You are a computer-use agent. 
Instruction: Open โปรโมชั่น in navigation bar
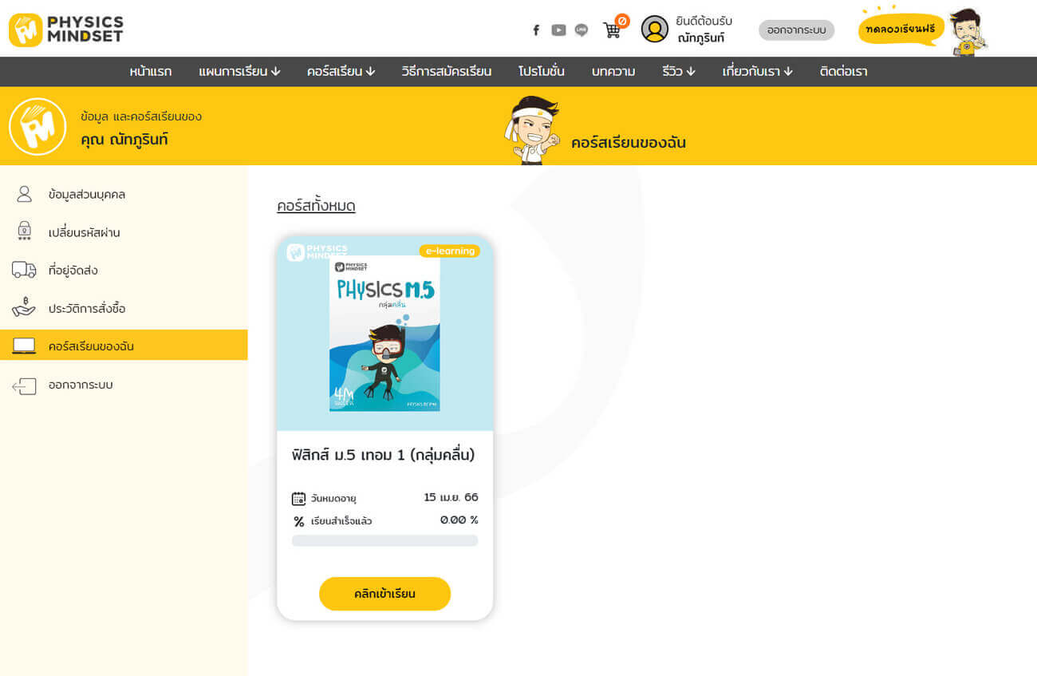pyautogui.click(x=541, y=71)
